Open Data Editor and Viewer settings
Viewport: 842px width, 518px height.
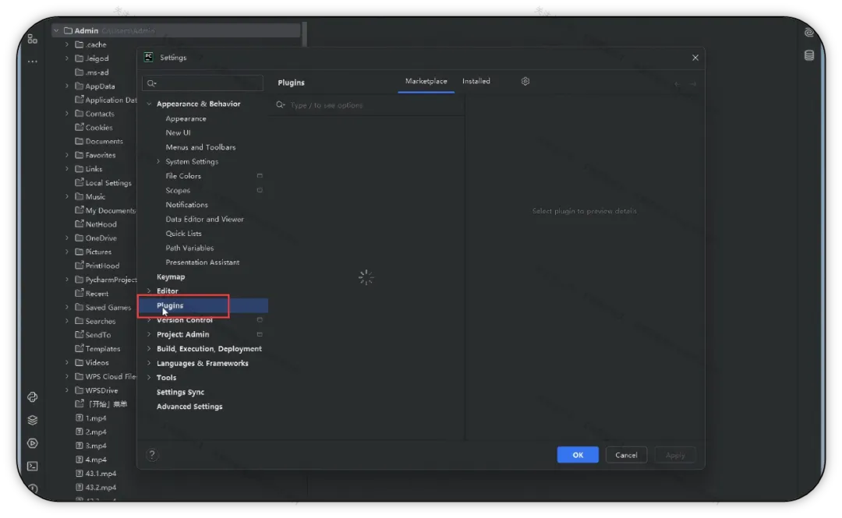pos(204,220)
